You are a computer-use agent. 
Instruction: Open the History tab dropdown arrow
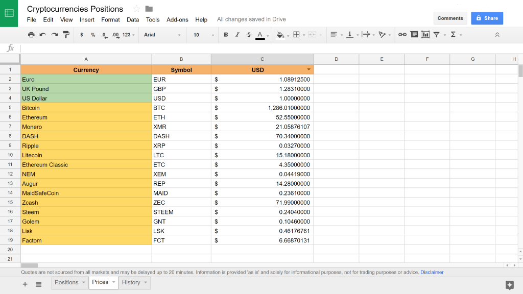pos(146,282)
